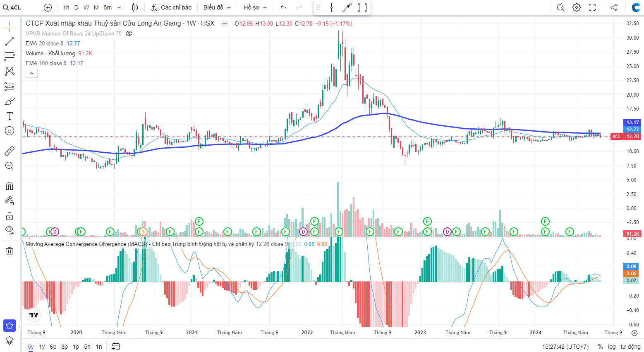Toggle stay in drawing mode pencil-lock
This screenshot has height=352, width=644.
click(x=10, y=201)
